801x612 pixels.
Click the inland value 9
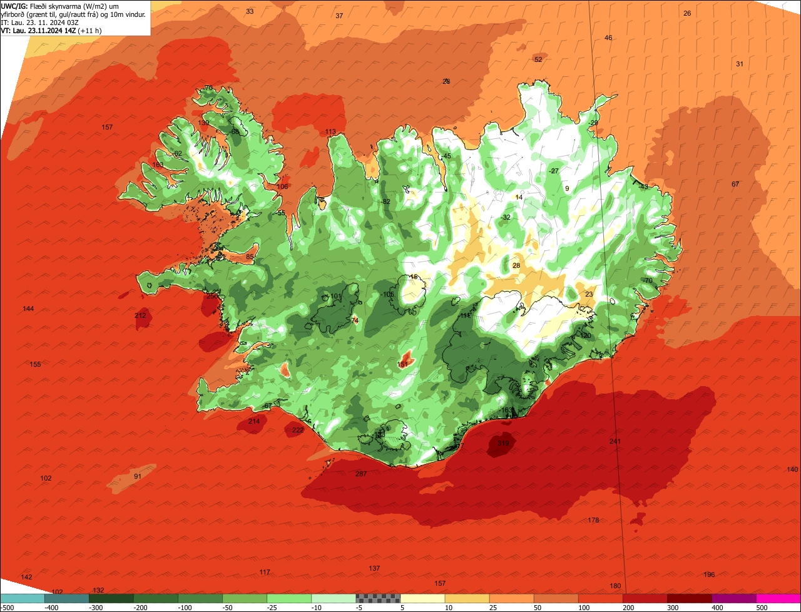coord(567,188)
